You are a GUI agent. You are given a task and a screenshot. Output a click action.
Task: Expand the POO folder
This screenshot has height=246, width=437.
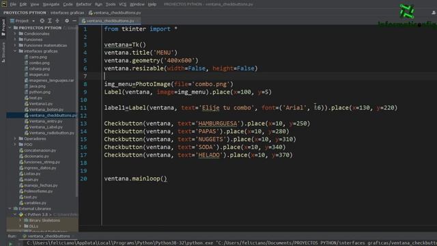pyautogui.click(x=15, y=144)
